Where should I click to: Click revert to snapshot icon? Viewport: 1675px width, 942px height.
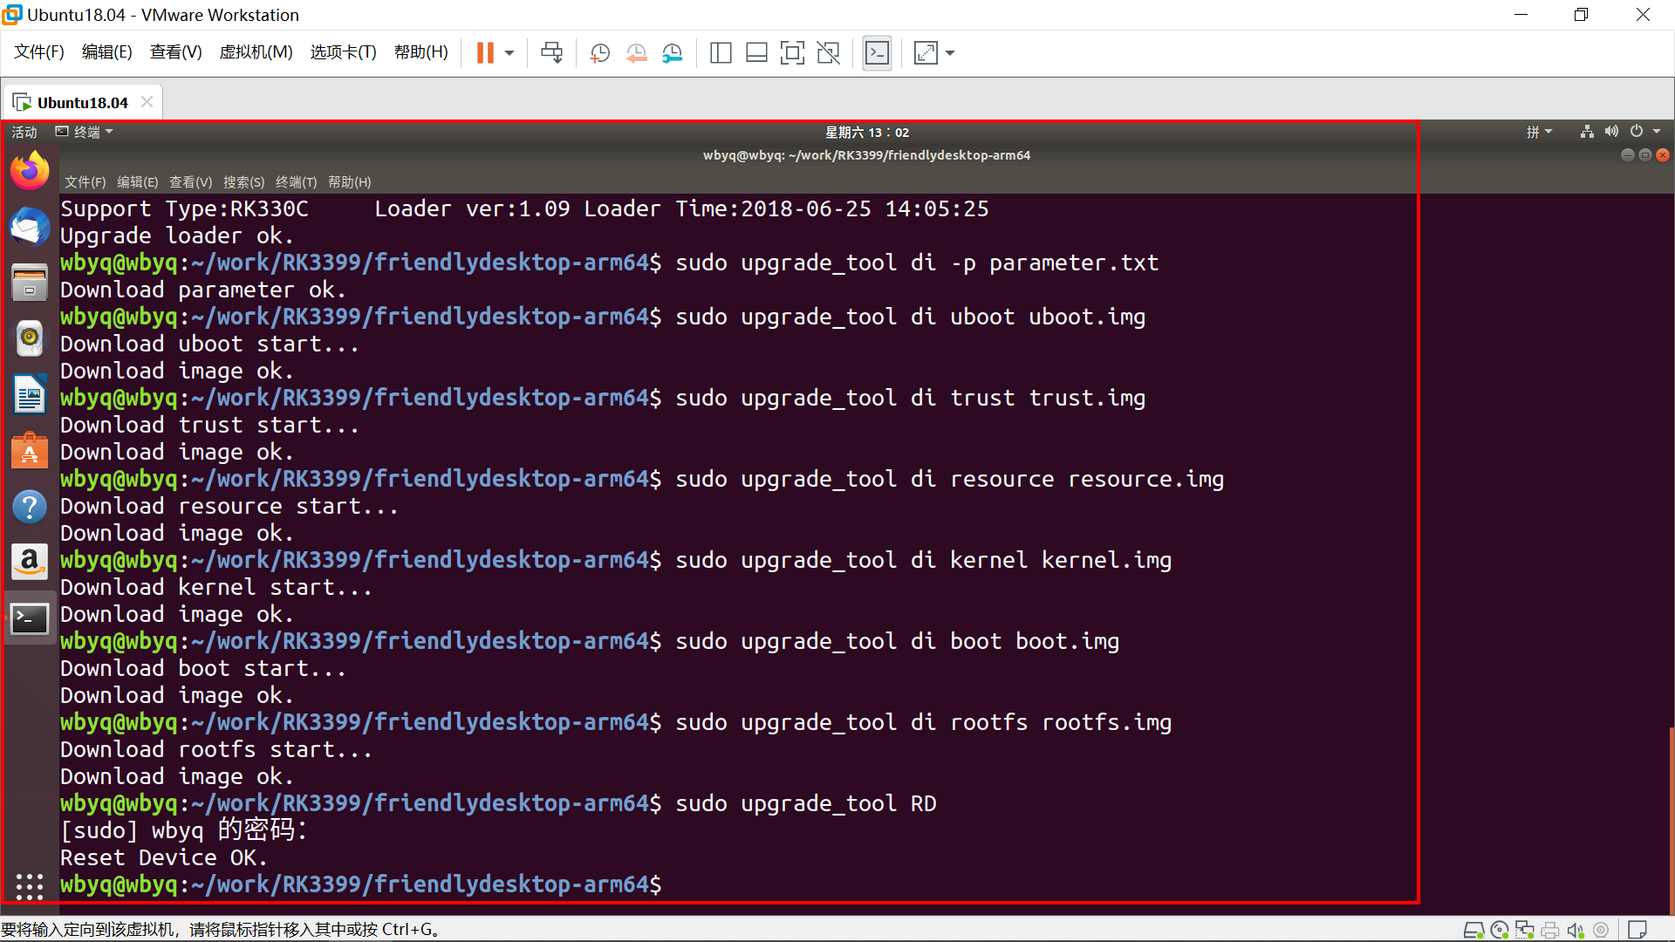[x=636, y=53]
